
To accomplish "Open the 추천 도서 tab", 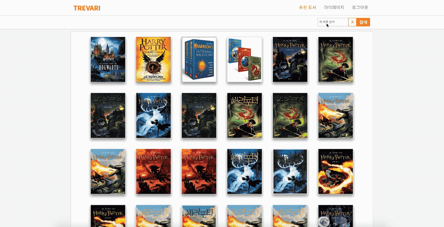I will pyautogui.click(x=308, y=7).
